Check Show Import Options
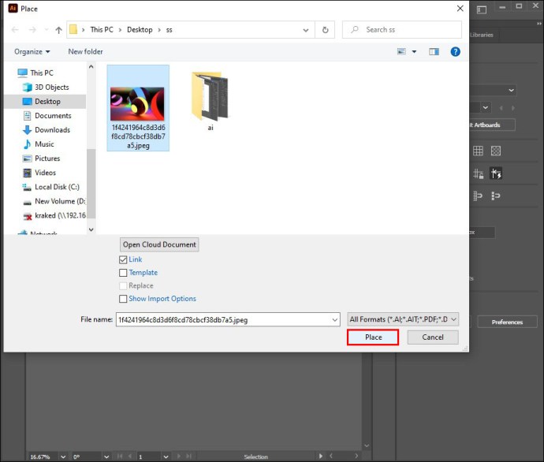Viewport: 544px width, 462px height. coord(123,299)
